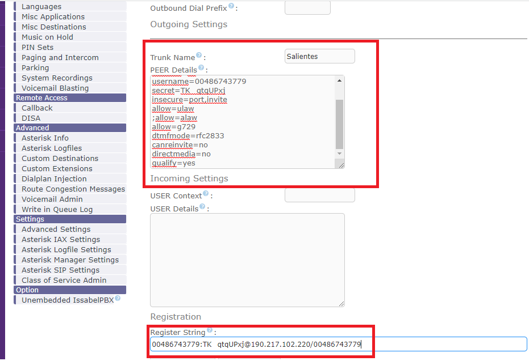Open Unembedded IssabelPBX link
Screen dimensions: 529x361
[68, 300]
